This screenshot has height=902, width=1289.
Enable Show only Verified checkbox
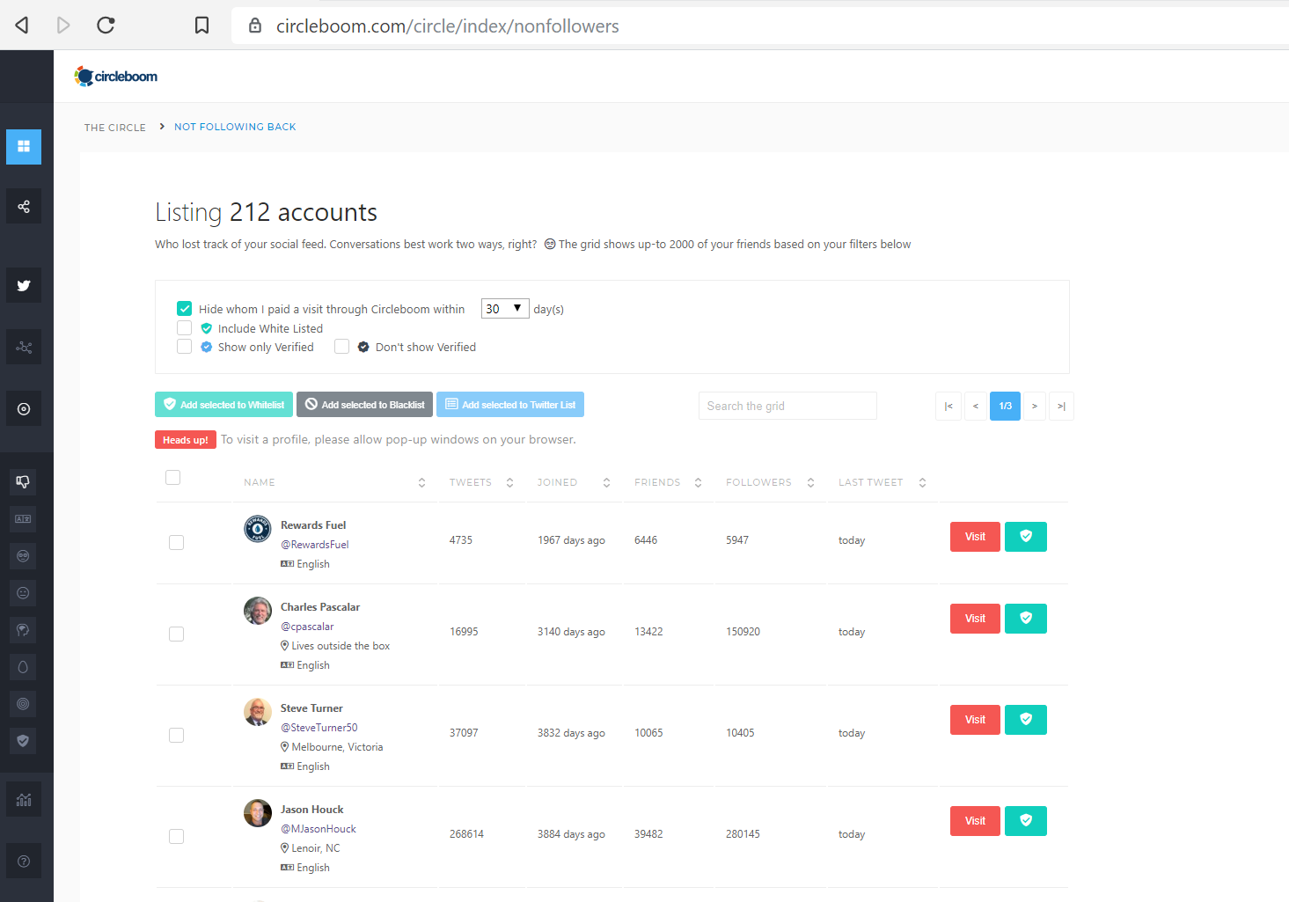pos(184,347)
